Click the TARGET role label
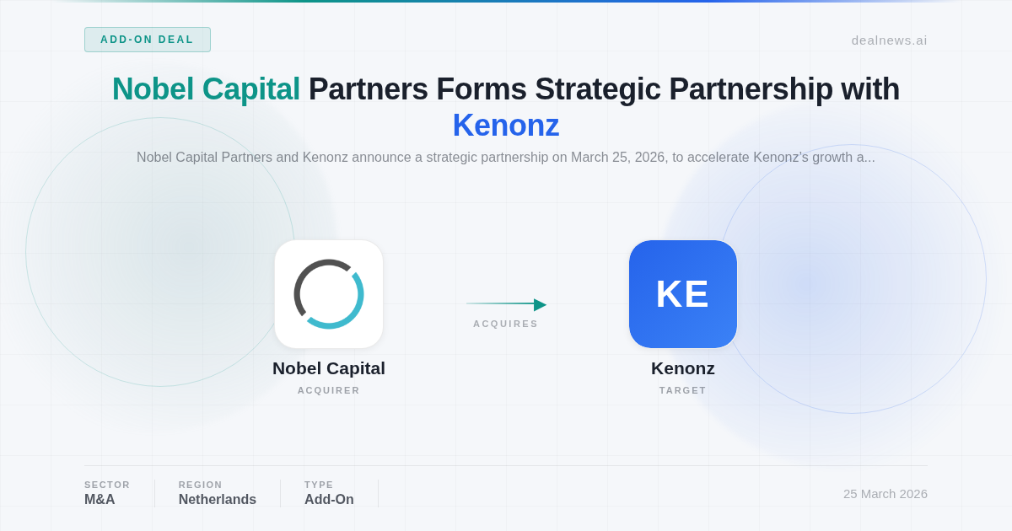This screenshot has width=1012, height=531. coord(683,390)
